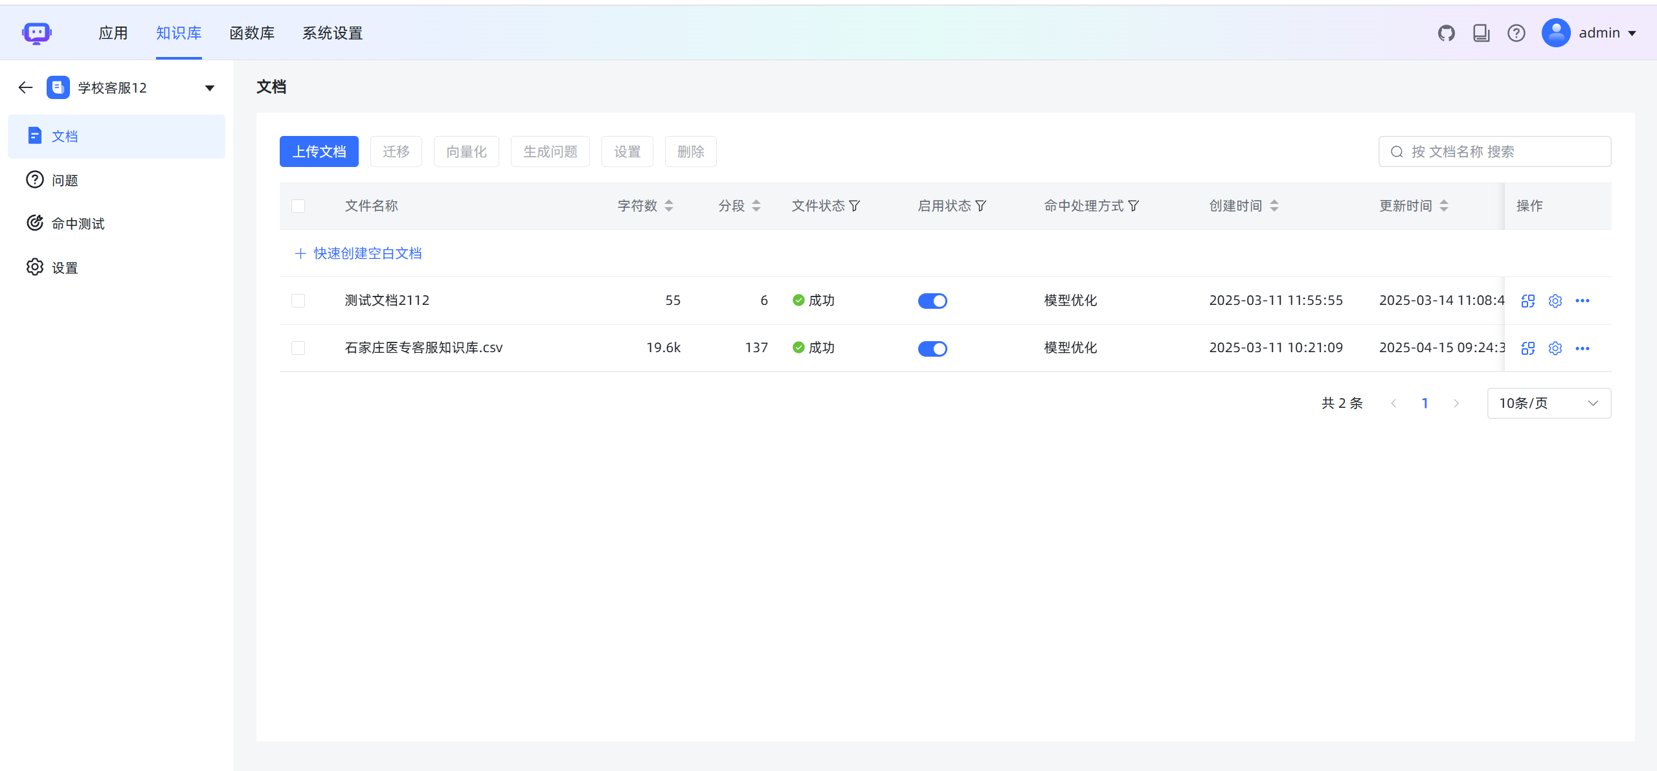Open the 石家庄医专客服知识库.csv document name
The width and height of the screenshot is (1657, 771).
click(423, 348)
